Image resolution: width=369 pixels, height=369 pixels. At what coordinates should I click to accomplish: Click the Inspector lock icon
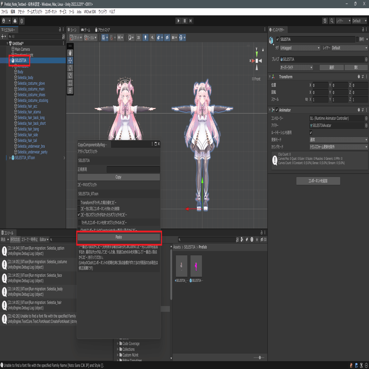363,30
